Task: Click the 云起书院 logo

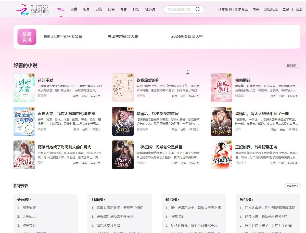Action: click(33, 10)
